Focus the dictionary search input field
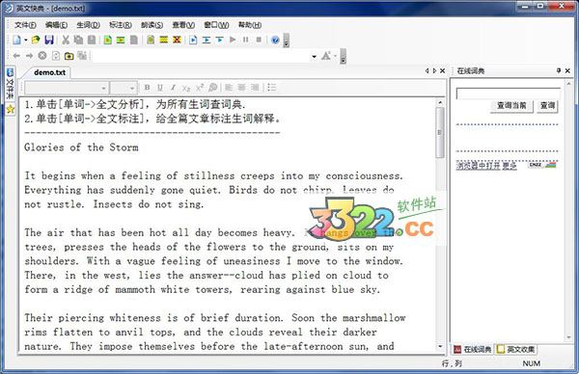The width and height of the screenshot is (579, 374). click(x=509, y=93)
